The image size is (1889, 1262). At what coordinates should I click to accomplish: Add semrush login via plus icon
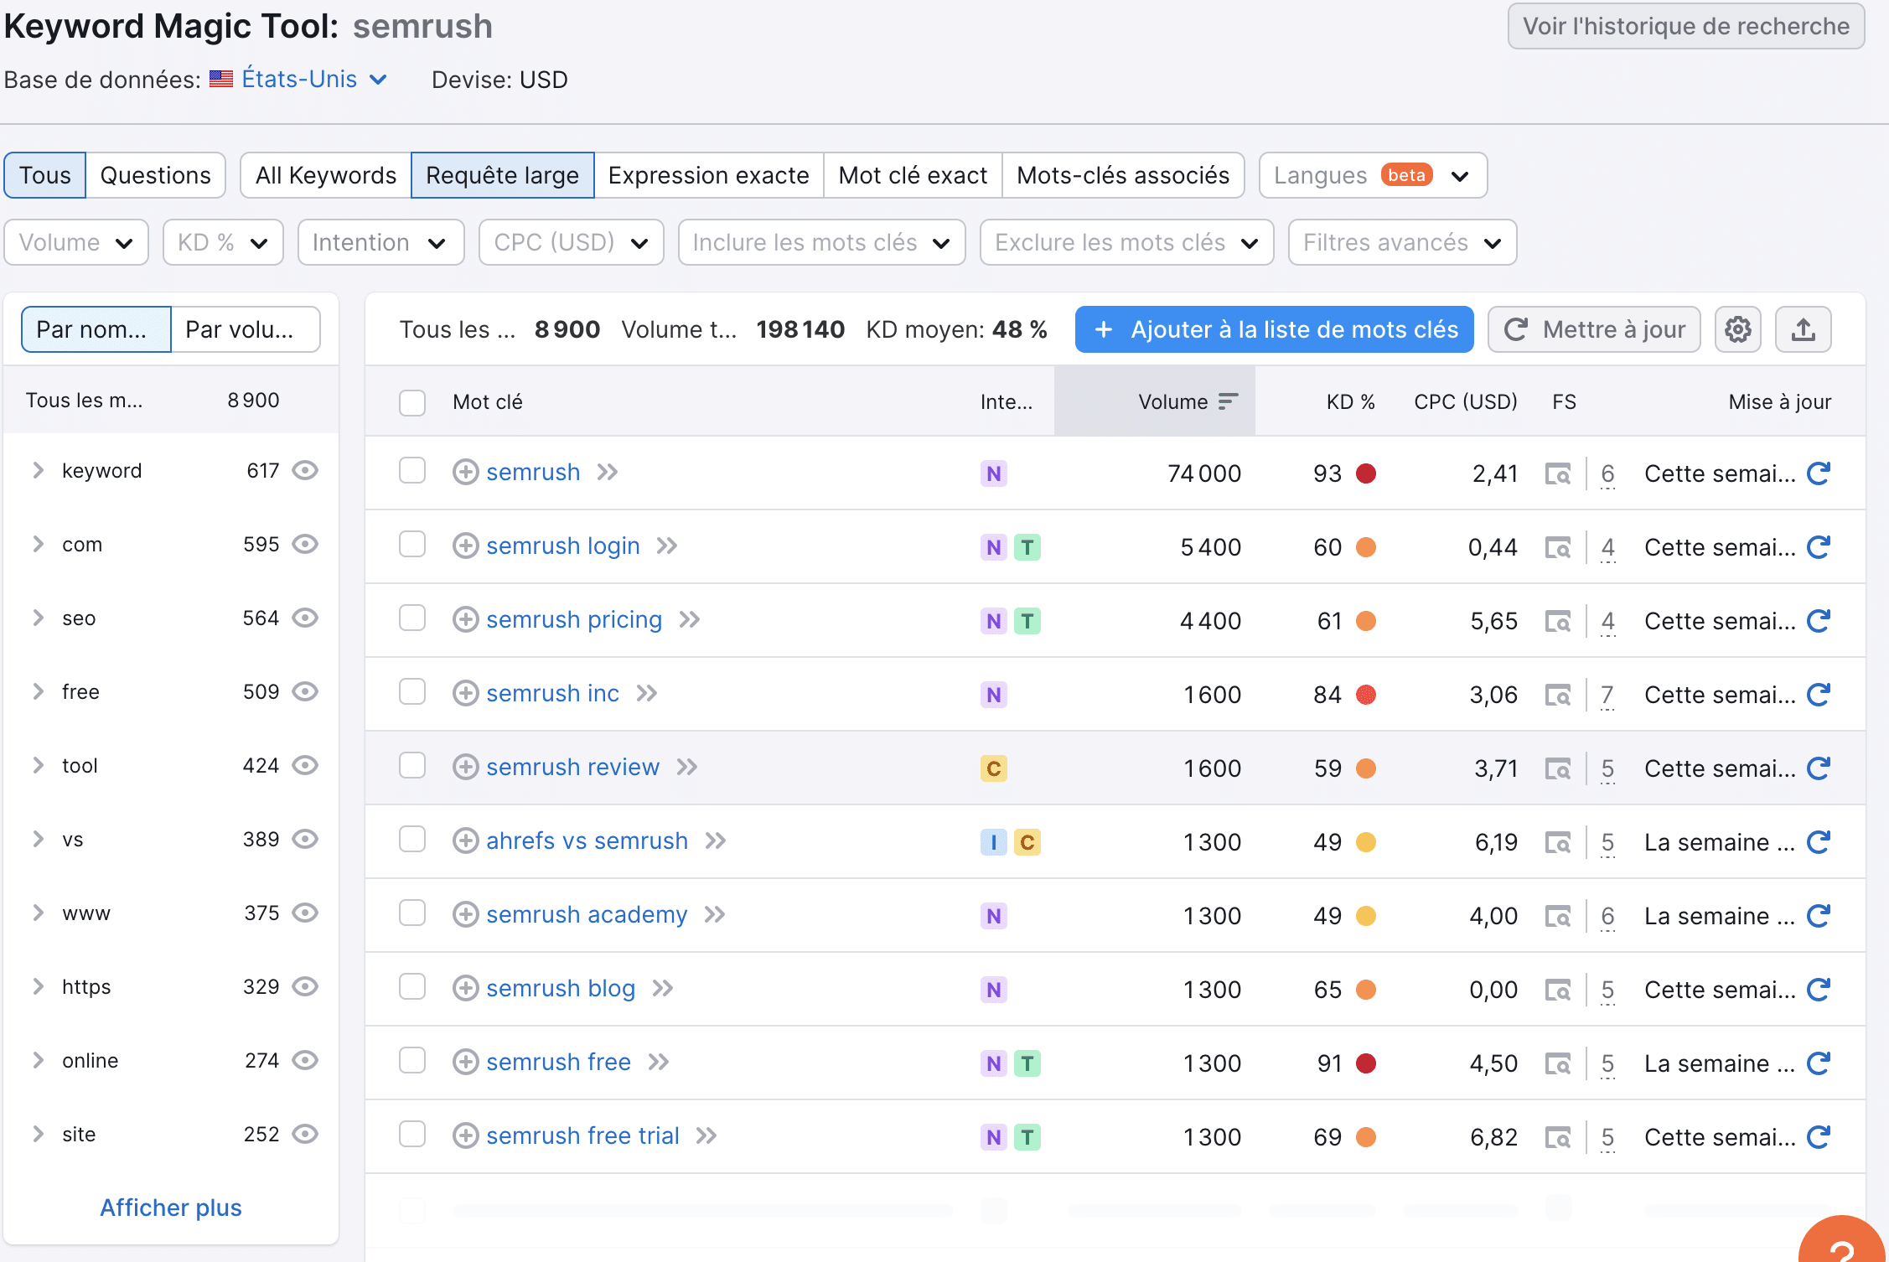click(x=465, y=546)
